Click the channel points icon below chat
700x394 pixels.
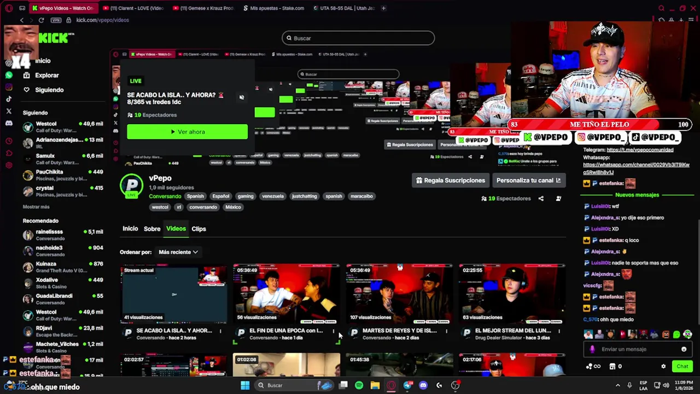pyautogui.click(x=593, y=367)
